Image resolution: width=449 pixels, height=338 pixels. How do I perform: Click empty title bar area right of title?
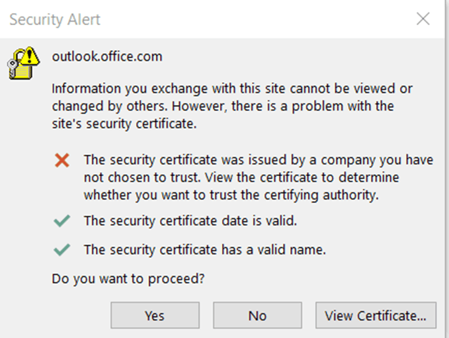[x=265, y=19]
